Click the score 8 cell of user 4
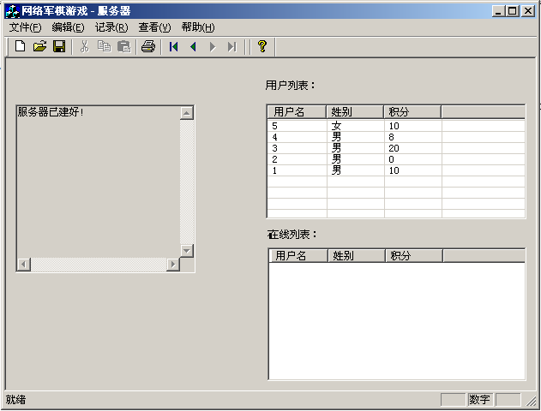This screenshot has width=541, height=411. (x=413, y=137)
